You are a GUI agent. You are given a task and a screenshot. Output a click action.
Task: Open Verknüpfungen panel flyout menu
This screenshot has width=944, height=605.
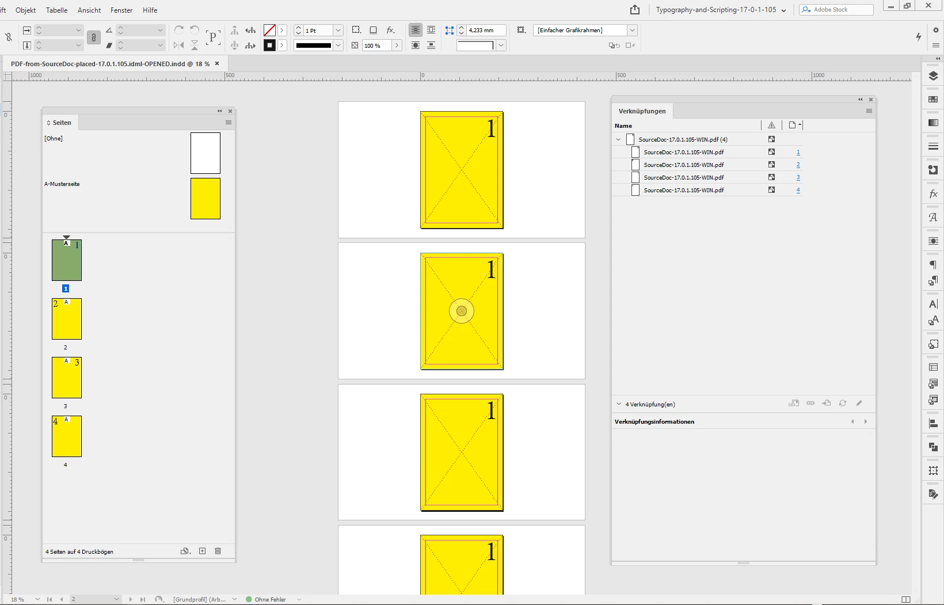869,111
